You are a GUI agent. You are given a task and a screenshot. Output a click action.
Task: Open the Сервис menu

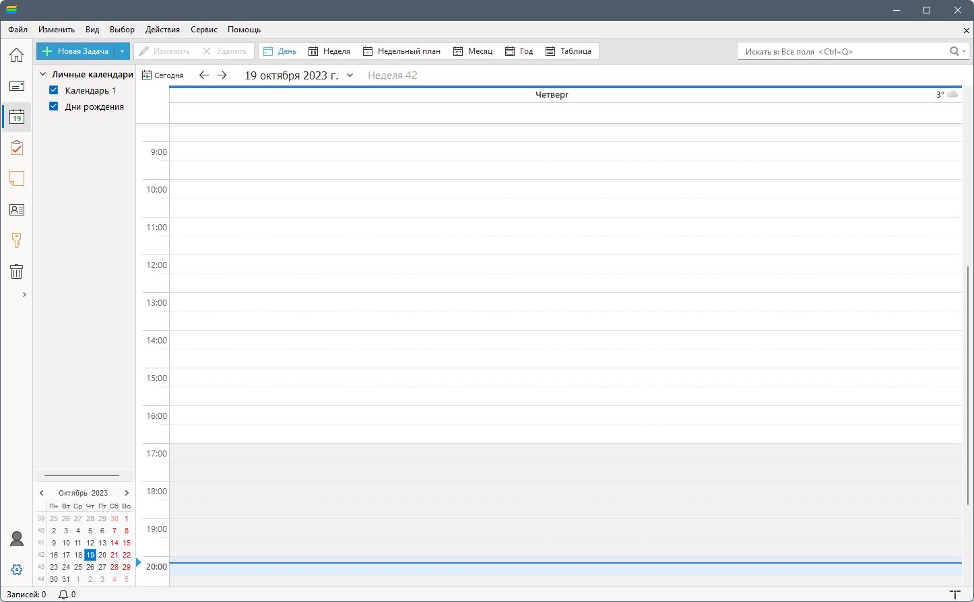click(x=204, y=30)
